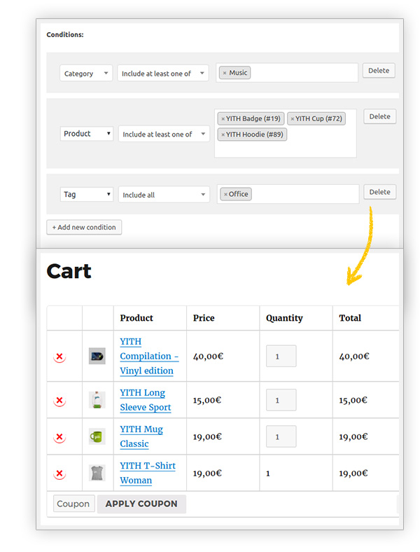This screenshot has height=552, width=420.
Task: Remove YITH Badge (#19) from products
Action: point(223,119)
